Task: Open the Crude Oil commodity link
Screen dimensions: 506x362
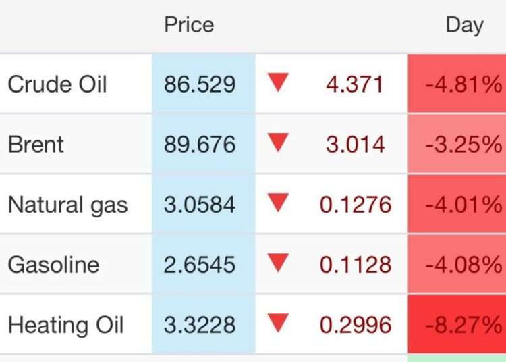Action: pyautogui.click(x=57, y=84)
